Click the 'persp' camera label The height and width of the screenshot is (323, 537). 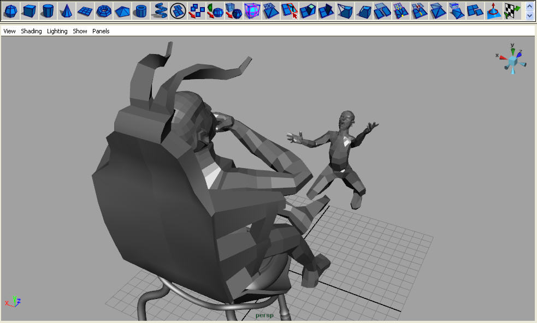click(264, 315)
